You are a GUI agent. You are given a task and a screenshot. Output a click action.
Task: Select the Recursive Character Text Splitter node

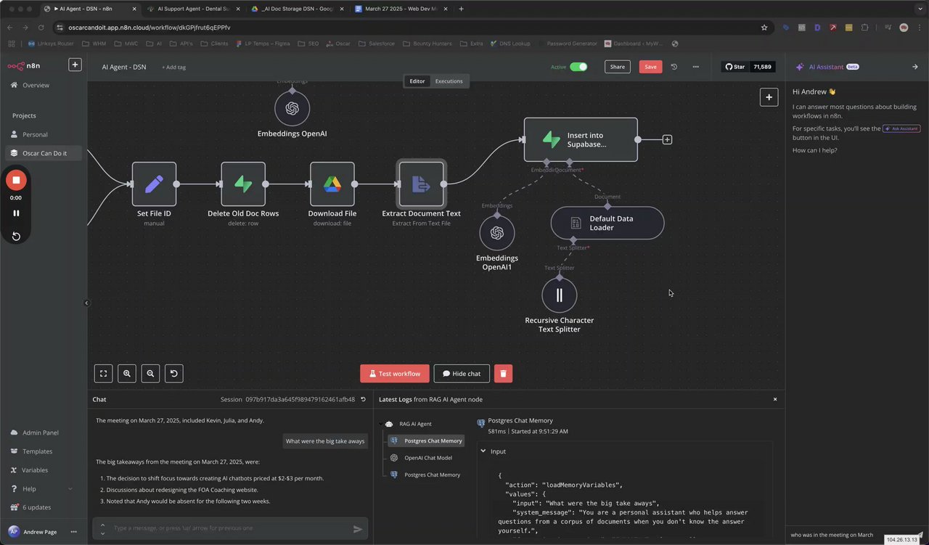(560, 295)
